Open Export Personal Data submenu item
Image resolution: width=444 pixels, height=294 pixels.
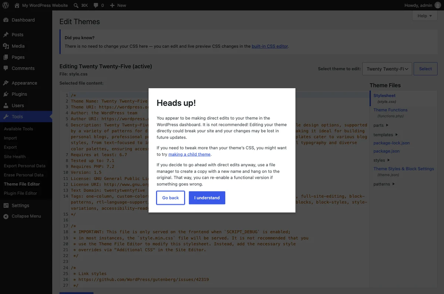point(24,166)
